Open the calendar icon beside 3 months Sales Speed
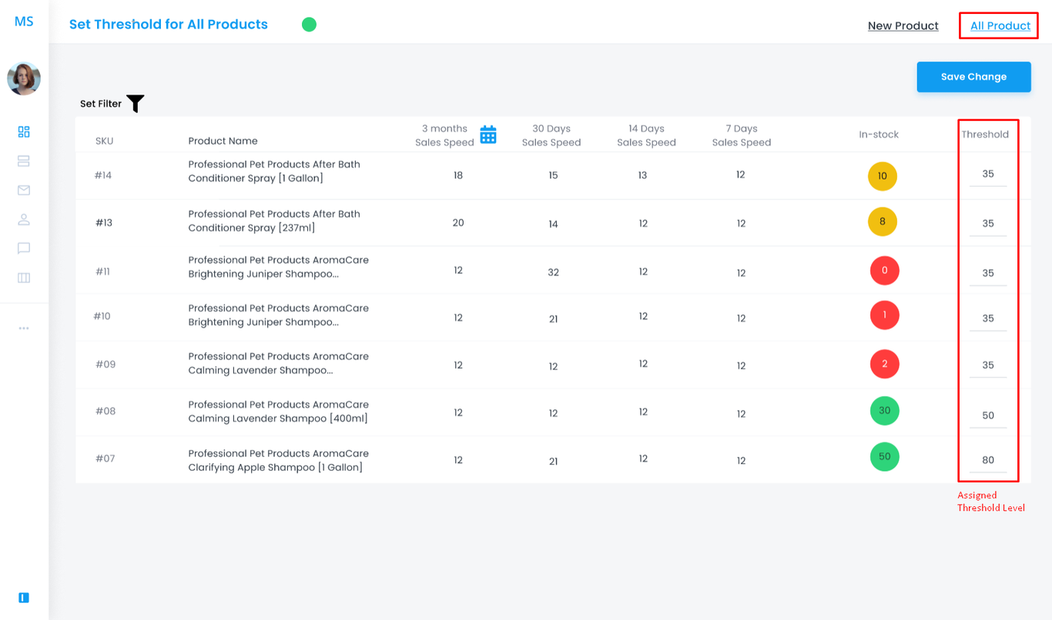The height and width of the screenshot is (620, 1052). pyautogui.click(x=488, y=135)
